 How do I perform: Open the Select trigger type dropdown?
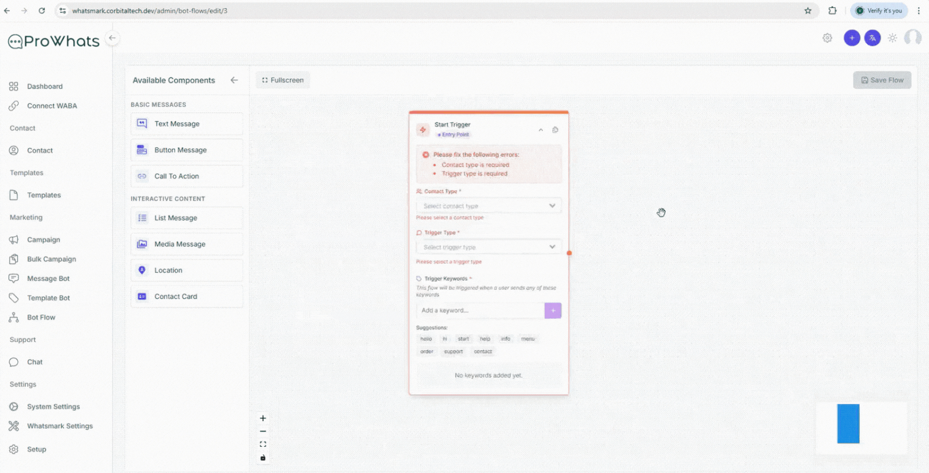pos(488,247)
